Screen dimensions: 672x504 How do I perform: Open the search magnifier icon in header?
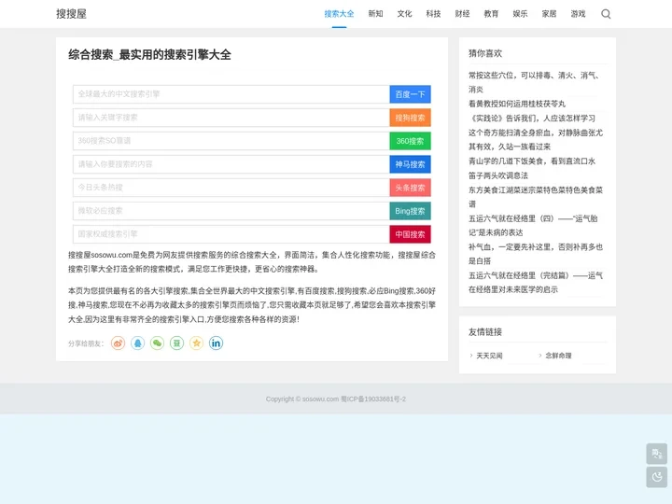(x=606, y=14)
